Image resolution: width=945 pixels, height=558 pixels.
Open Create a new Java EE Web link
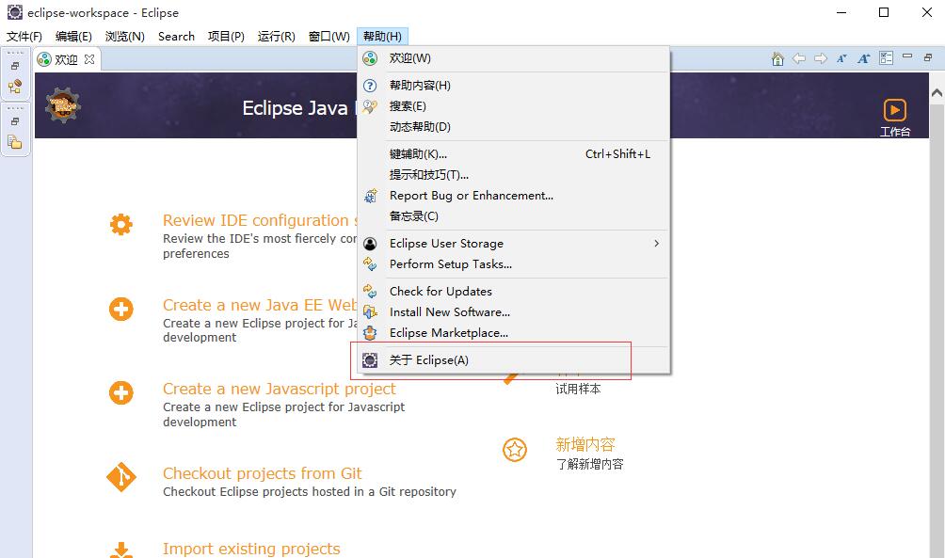(x=260, y=305)
